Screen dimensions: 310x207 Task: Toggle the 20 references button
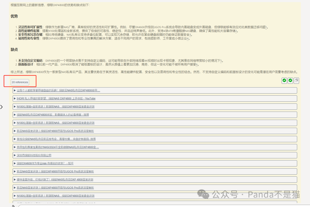[20, 82]
